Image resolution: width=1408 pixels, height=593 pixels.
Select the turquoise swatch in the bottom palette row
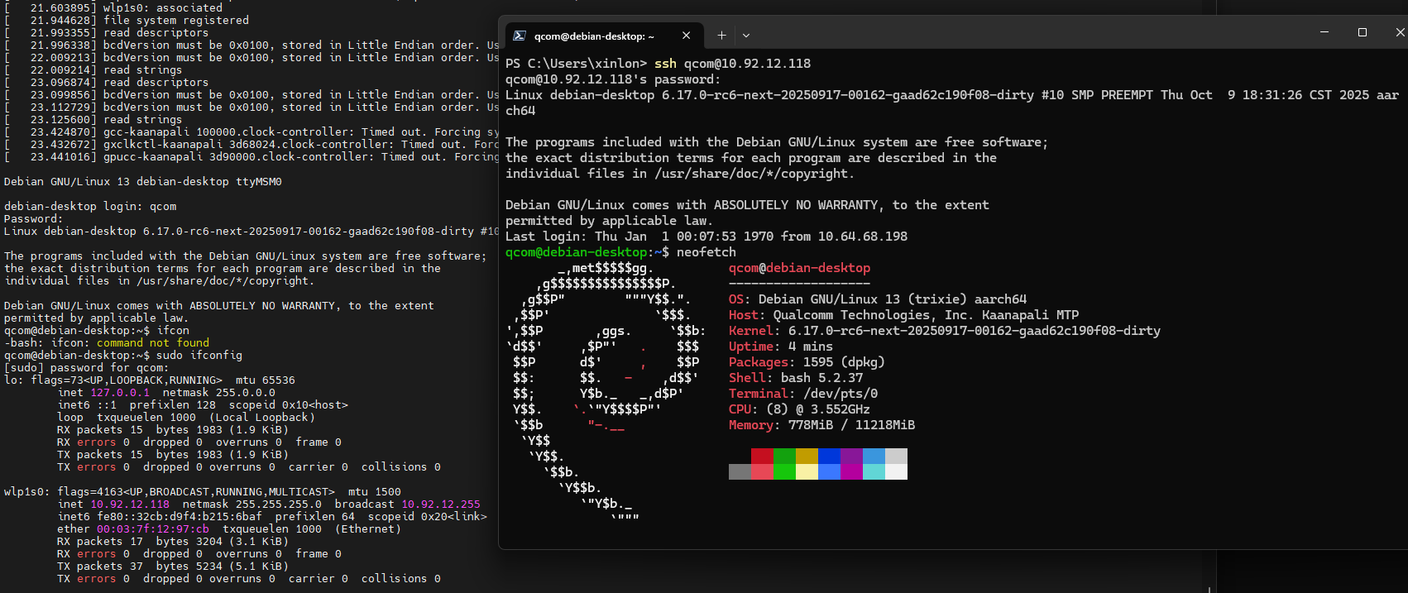tap(874, 472)
